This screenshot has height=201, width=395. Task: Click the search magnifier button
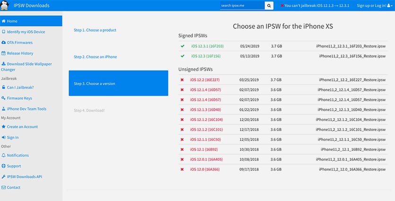[x=269, y=6]
